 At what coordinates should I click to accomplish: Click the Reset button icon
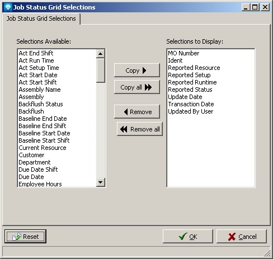pos(17,237)
